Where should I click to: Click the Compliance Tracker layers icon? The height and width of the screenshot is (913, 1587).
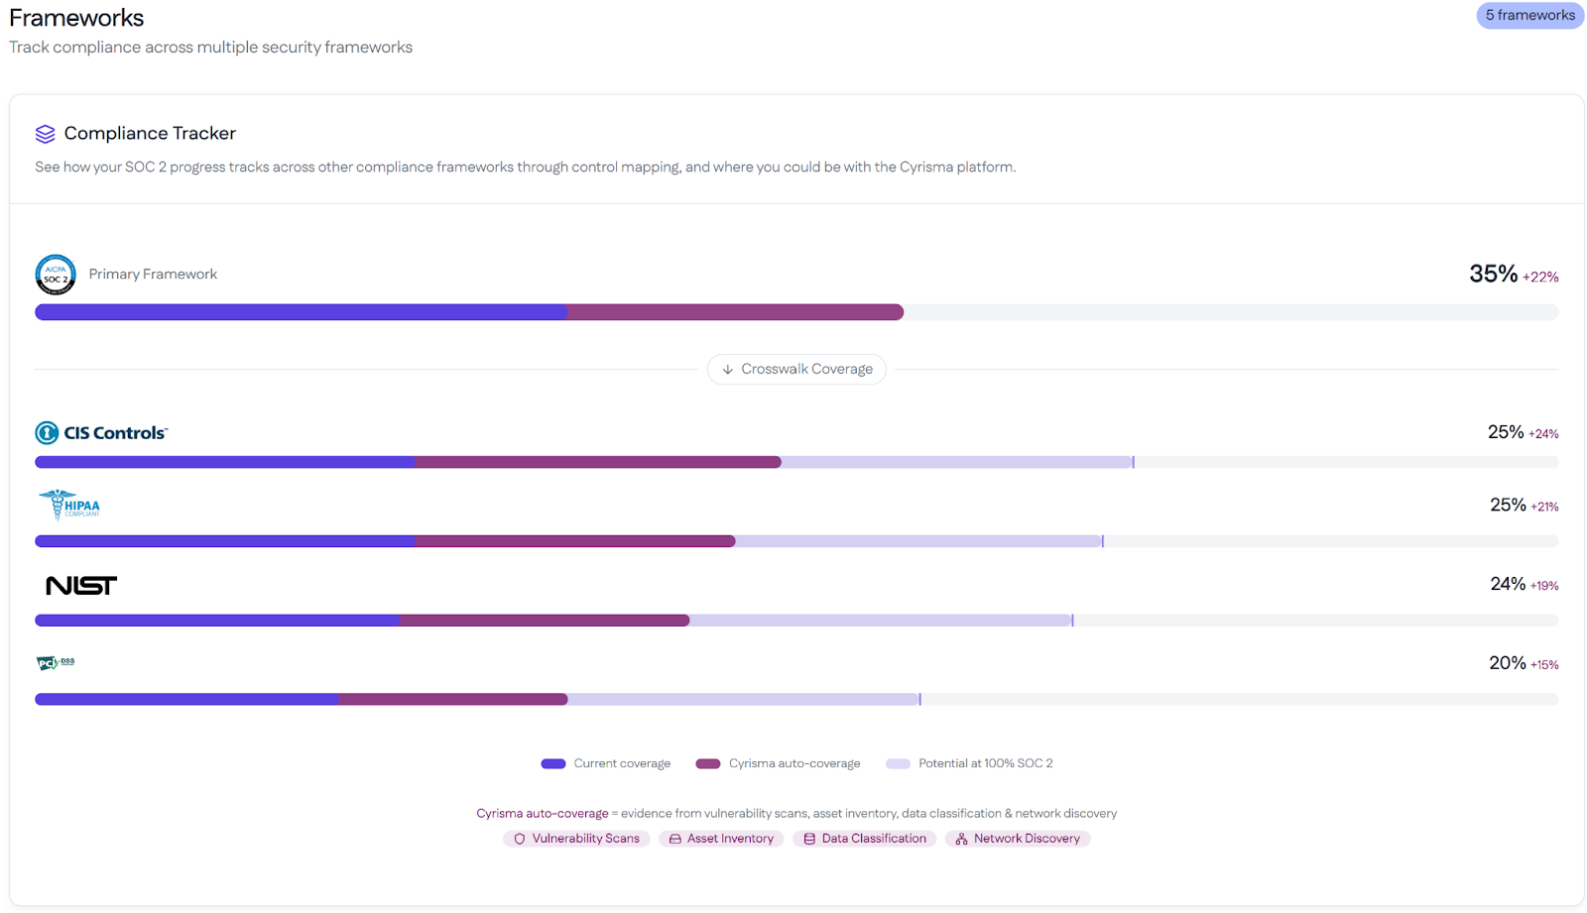point(45,133)
